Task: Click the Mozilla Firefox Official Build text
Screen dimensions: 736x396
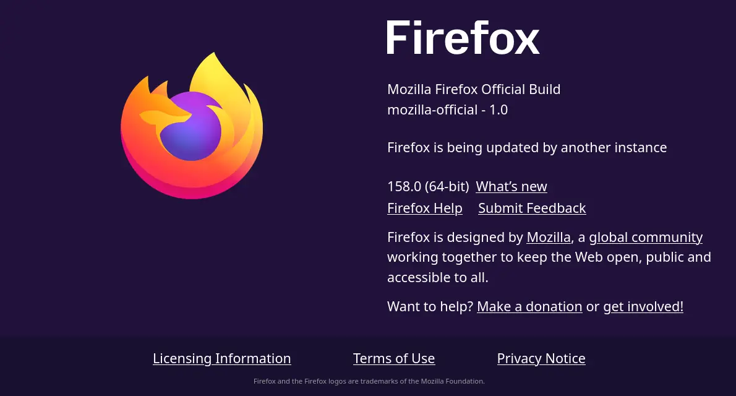Action: 474,89
